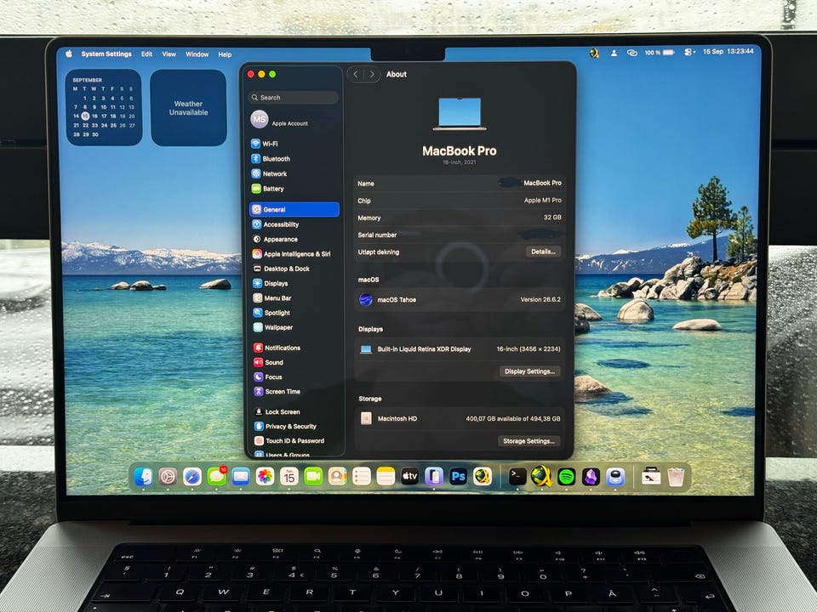Go back with the left chevron button
Screen dimensions: 817x612
coord(356,75)
